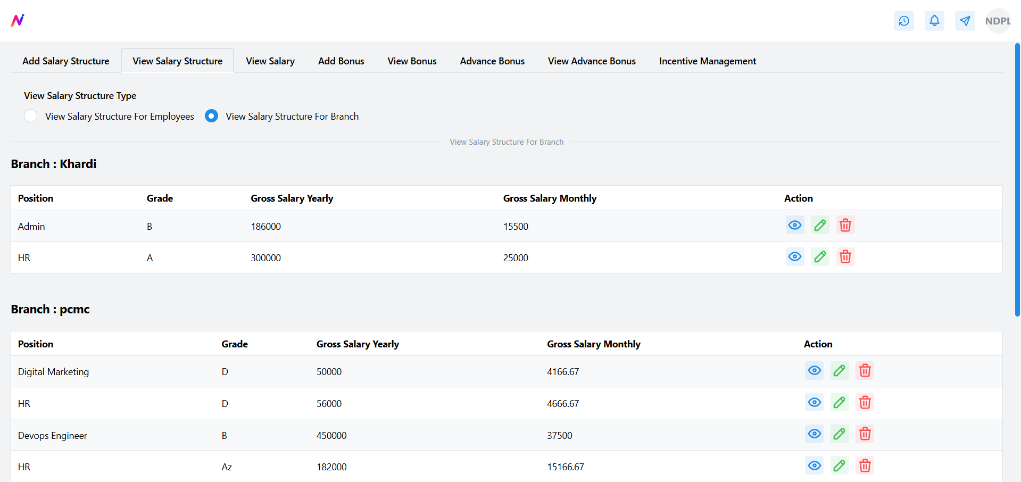Open the View Advance Bonus tab
This screenshot has width=1021, height=482.
pyautogui.click(x=592, y=61)
